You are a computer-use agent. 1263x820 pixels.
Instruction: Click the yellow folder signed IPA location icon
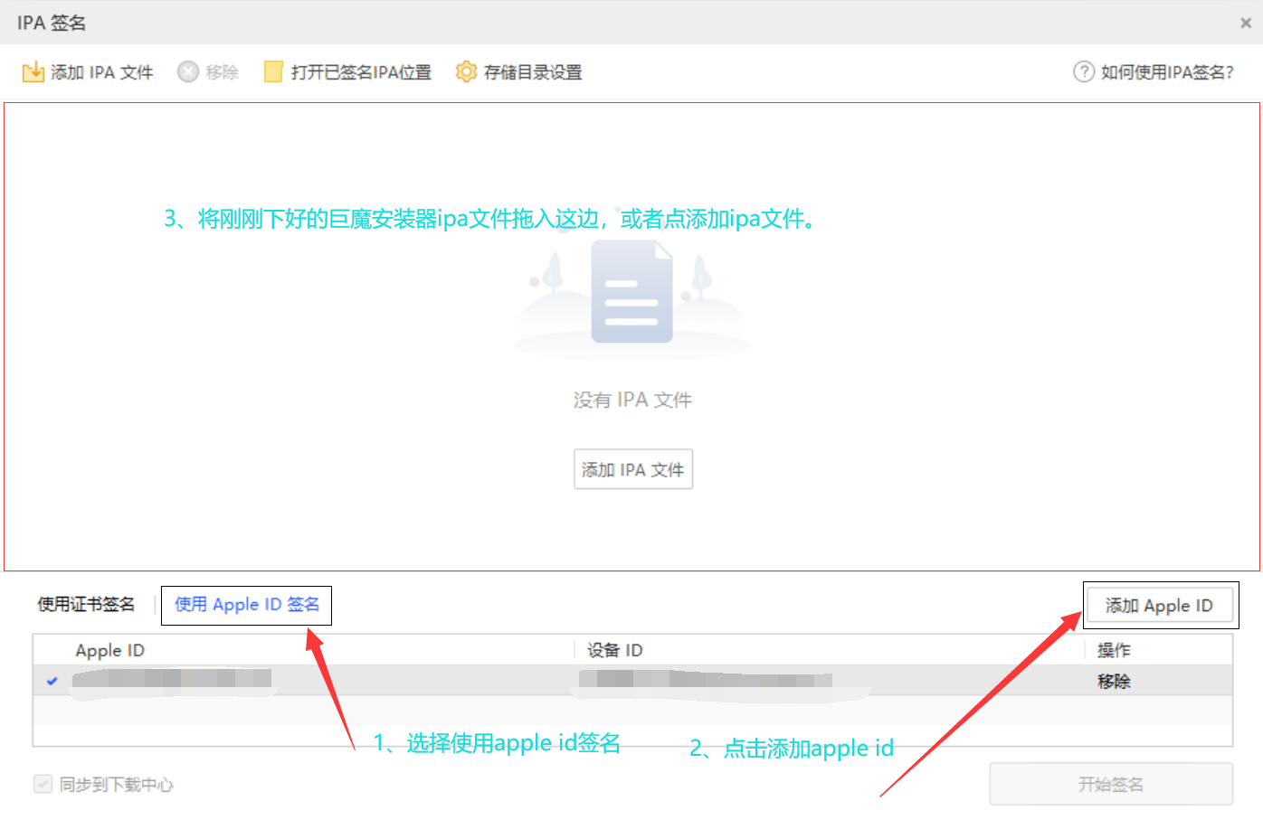click(273, 72)
